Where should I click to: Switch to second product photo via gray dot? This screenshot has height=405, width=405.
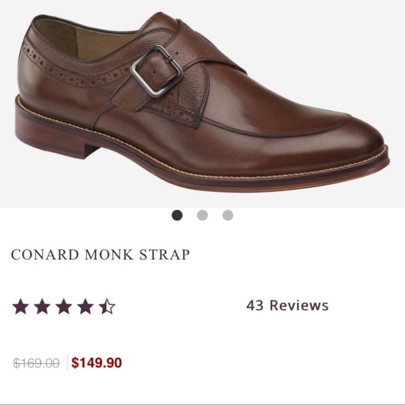tap(202, 216)
